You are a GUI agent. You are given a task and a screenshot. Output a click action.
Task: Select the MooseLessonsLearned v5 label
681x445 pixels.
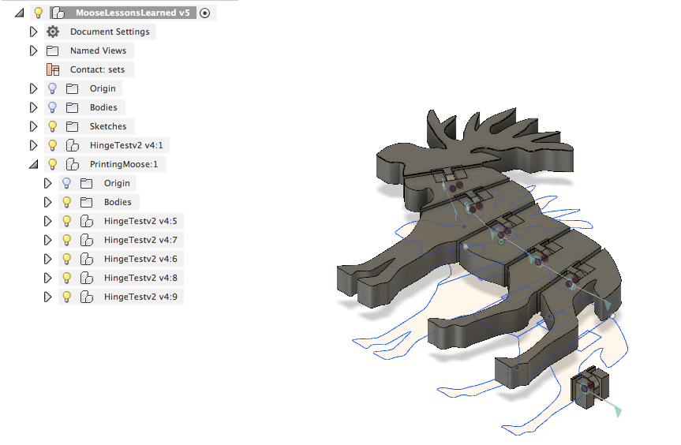tap(133, 13)
